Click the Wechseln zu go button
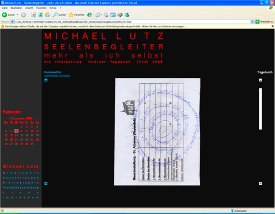 coord(264,21)
